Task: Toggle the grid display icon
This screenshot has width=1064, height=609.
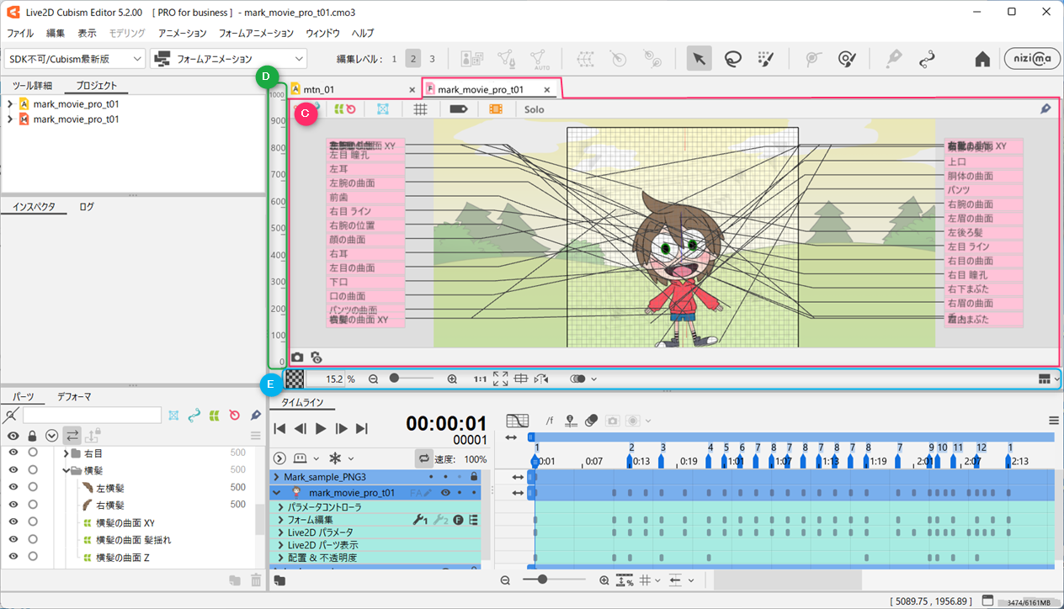Action: point(421,109)
